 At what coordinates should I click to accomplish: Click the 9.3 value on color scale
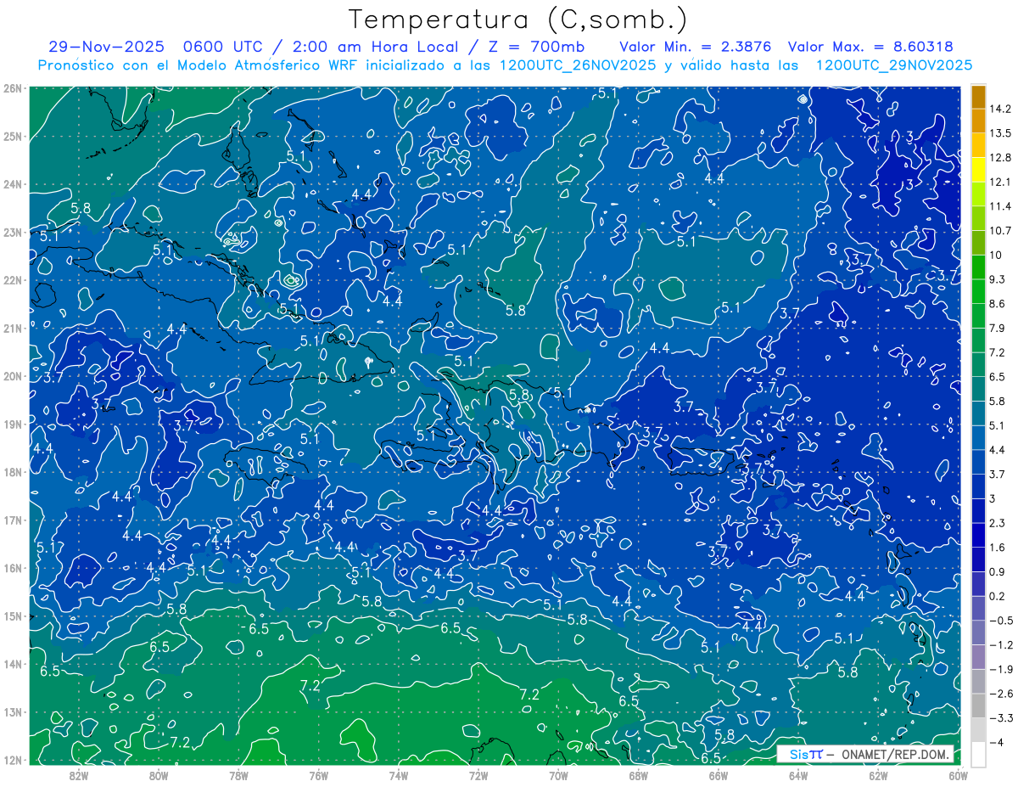tap(997, 279)
